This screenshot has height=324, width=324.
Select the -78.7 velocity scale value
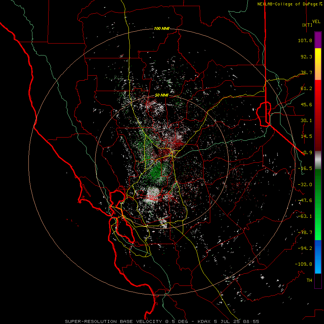click(x=305, y=233)
